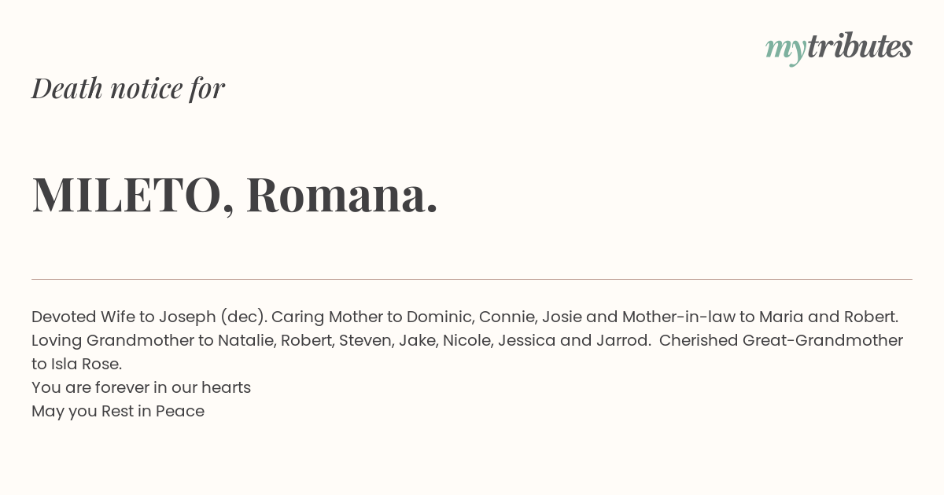This screenshot has height=495, width=944.
Task: Click "May you Rest in Peace" line
Action: pos(118,411)
